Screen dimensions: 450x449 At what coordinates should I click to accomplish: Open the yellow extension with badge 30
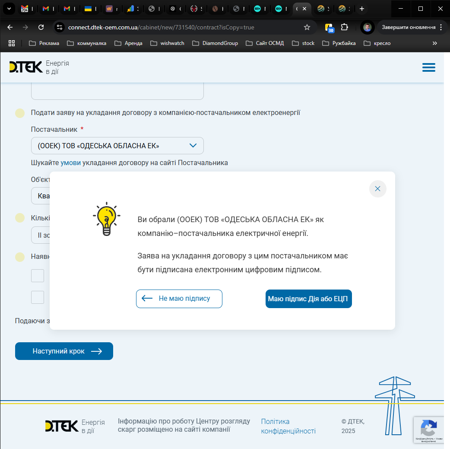(x=329, y=28)
